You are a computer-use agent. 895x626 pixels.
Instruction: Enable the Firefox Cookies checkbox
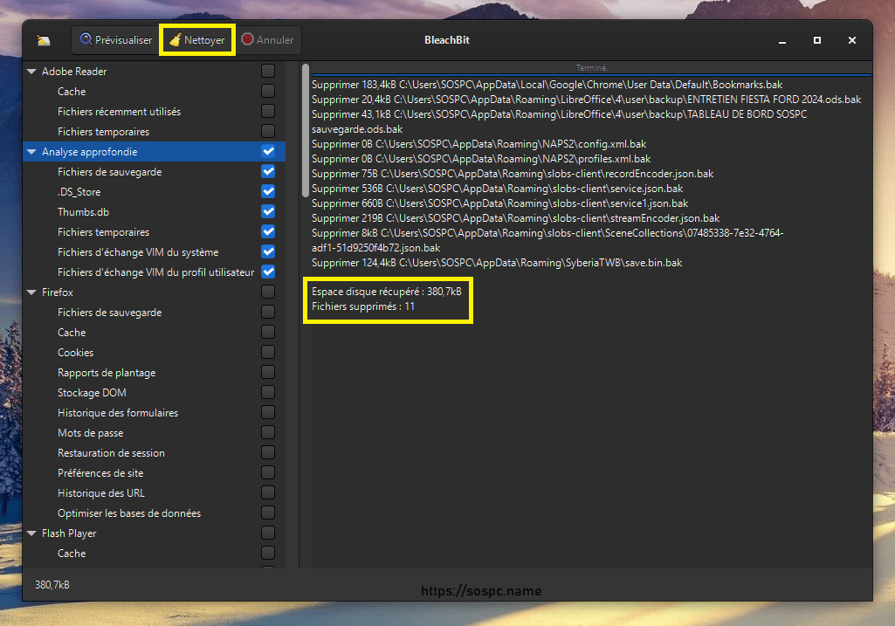tap(268, 353)
